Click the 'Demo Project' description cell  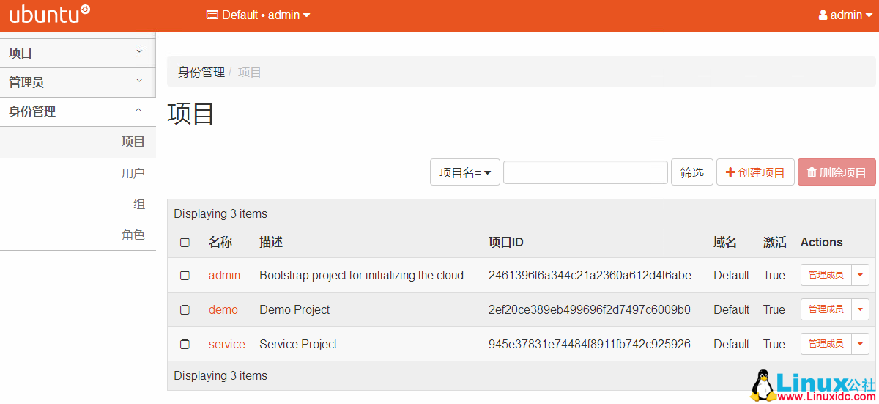[294, 309]
